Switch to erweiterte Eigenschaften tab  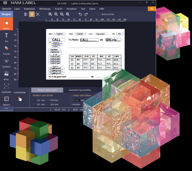tap(80, 90)
